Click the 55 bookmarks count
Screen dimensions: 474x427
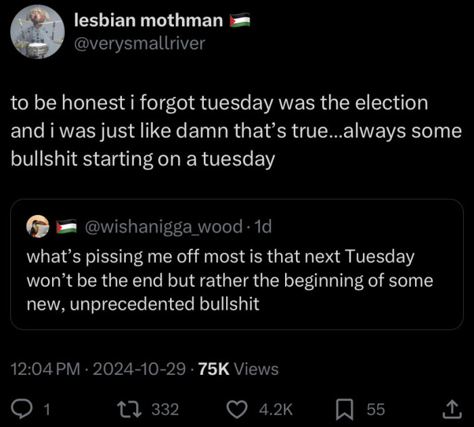[x=376, y=409]
